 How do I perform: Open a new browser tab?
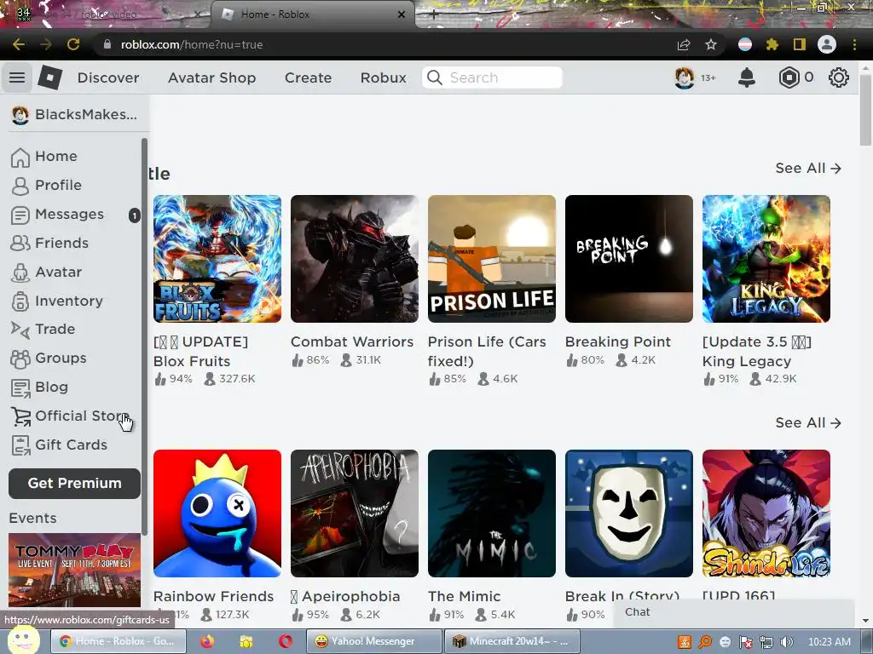point(434,14)
